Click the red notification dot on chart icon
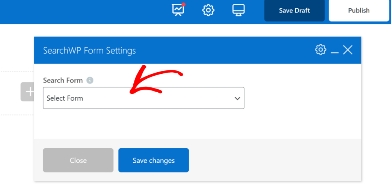This screenshot has height=185, width=391. point(183,5)
